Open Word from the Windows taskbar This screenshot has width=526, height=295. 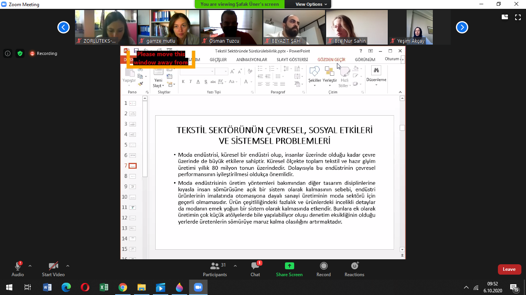(x=47, y=287)
